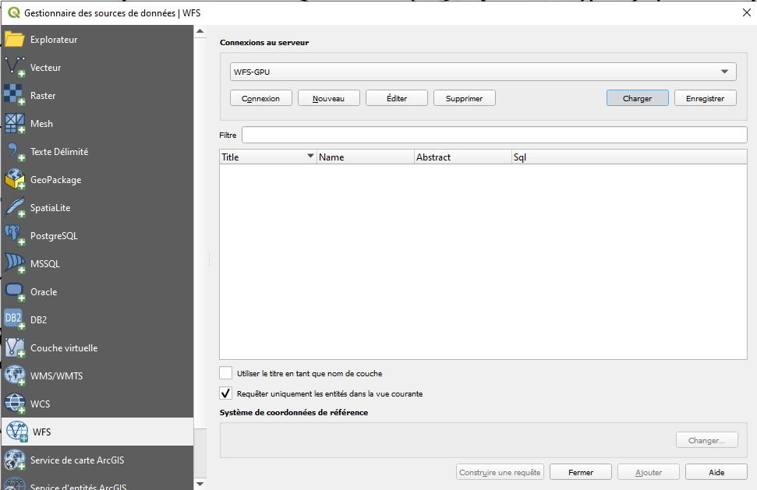Choose the Mesh source icon
The image size is (757, 490).
coord(15,124)
